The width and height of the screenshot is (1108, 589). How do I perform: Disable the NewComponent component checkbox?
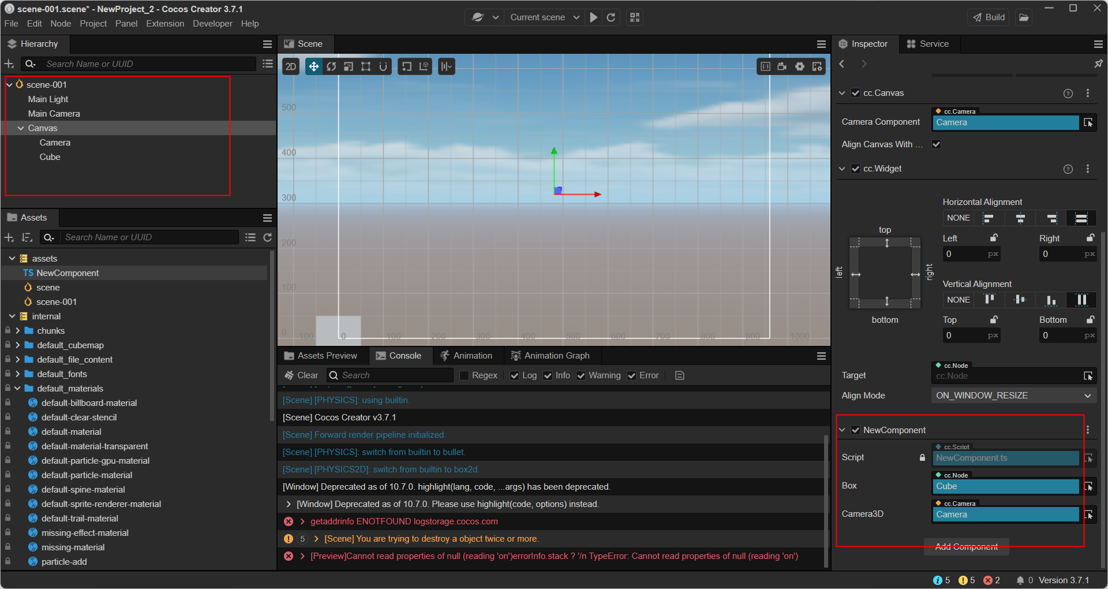(856, 430)
